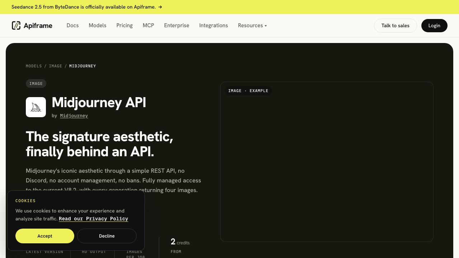Go to the Pricing page
Image resolution: width=459 pixels, height=258 pixels.
pos(124,25)
